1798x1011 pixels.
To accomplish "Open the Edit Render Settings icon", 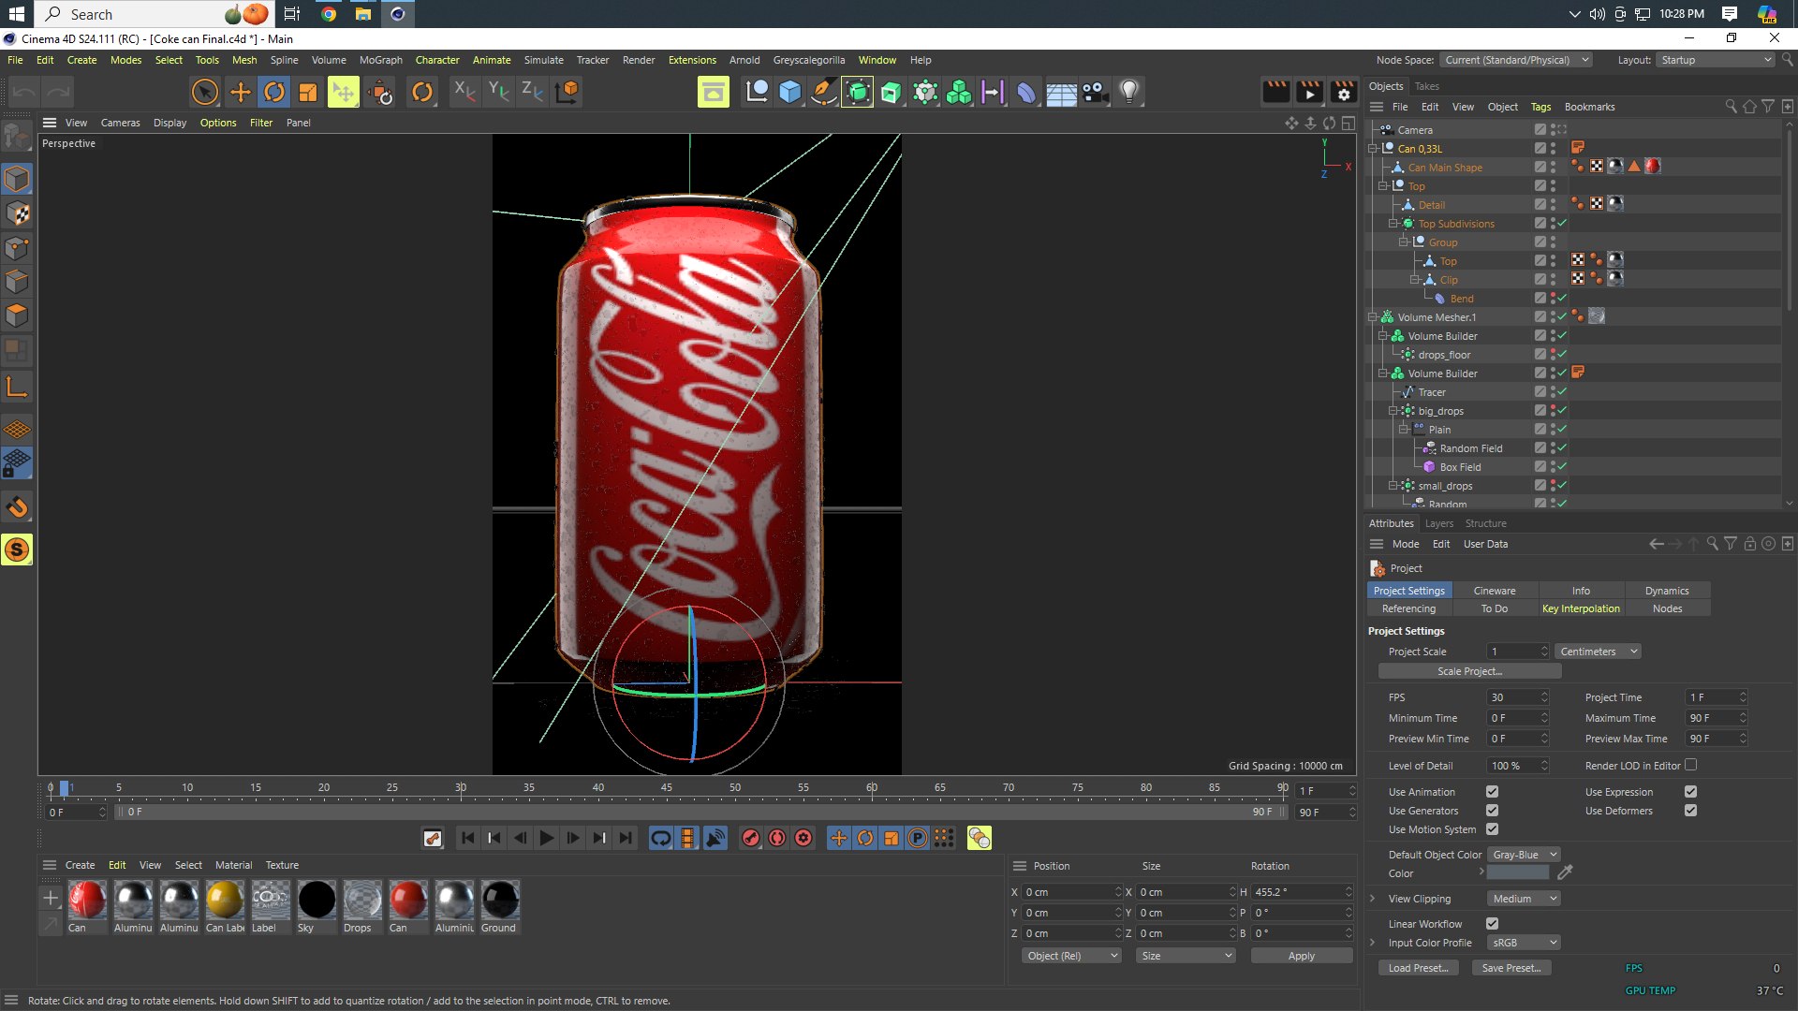I will pos(1344,92).
